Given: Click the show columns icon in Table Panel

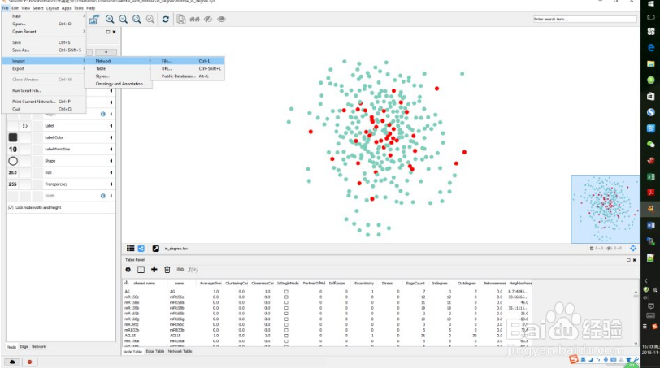Looking at the screenshot, I should [x=141, y=270].
